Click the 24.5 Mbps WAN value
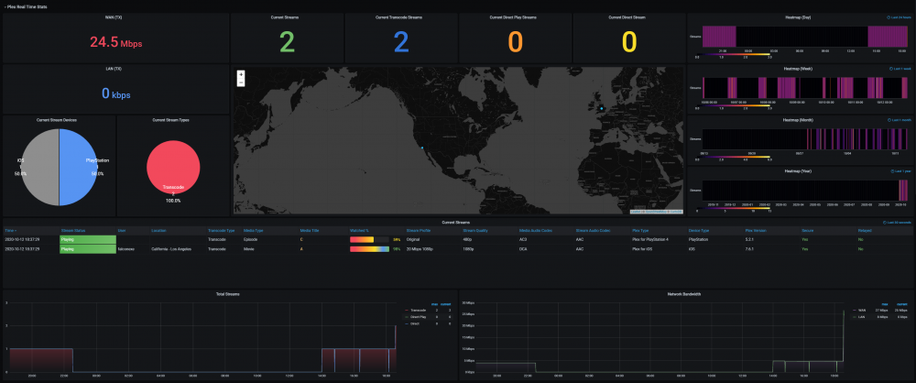Screen dimensions: 916x383 (115, 42)
